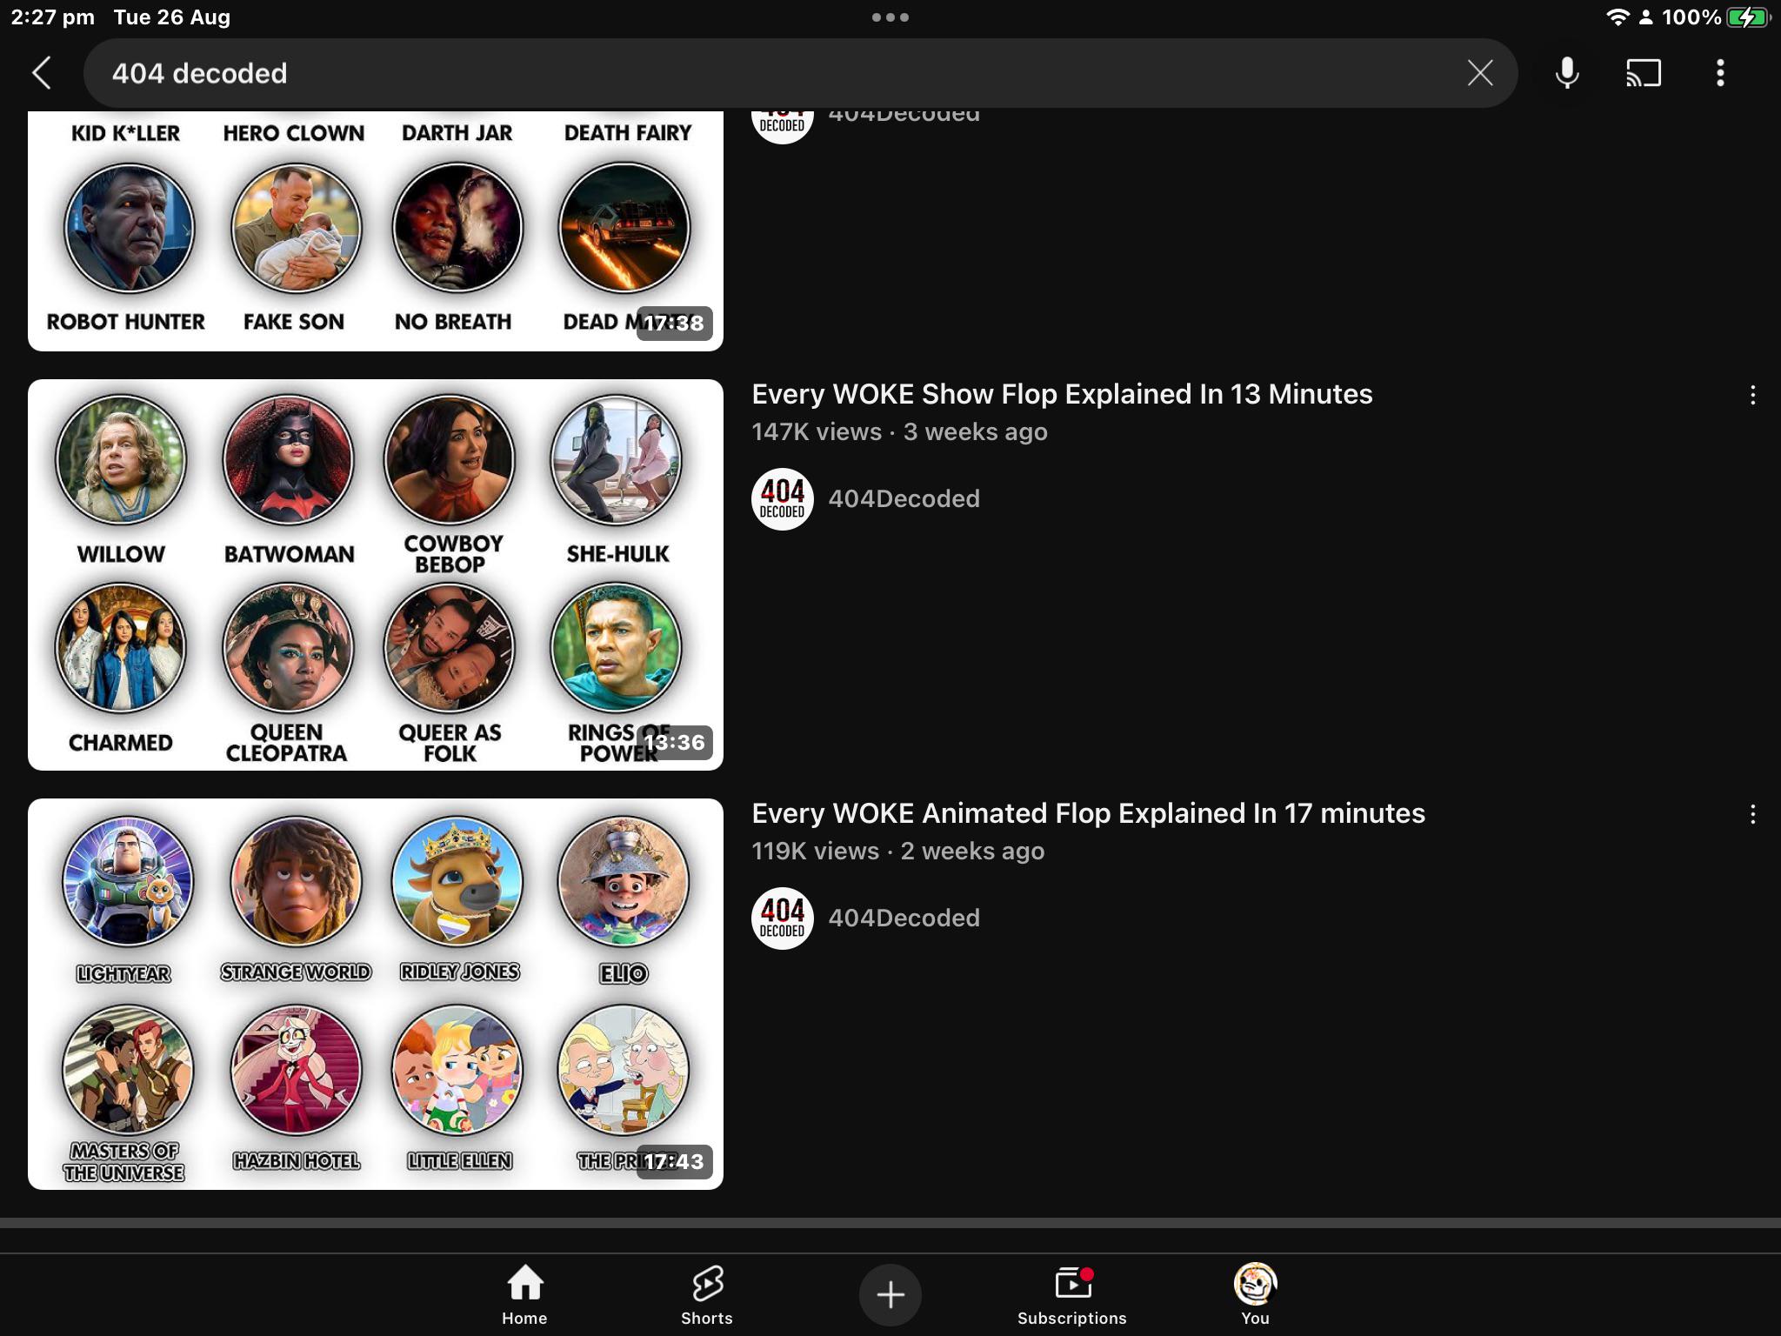Open the You profile tab
The image size is (1781, 1336).
click(1254, 1294)
